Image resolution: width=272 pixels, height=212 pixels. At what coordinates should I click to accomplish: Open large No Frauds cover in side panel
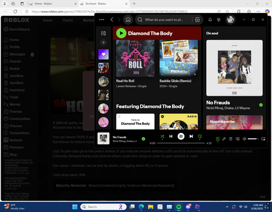click(234, 68)
